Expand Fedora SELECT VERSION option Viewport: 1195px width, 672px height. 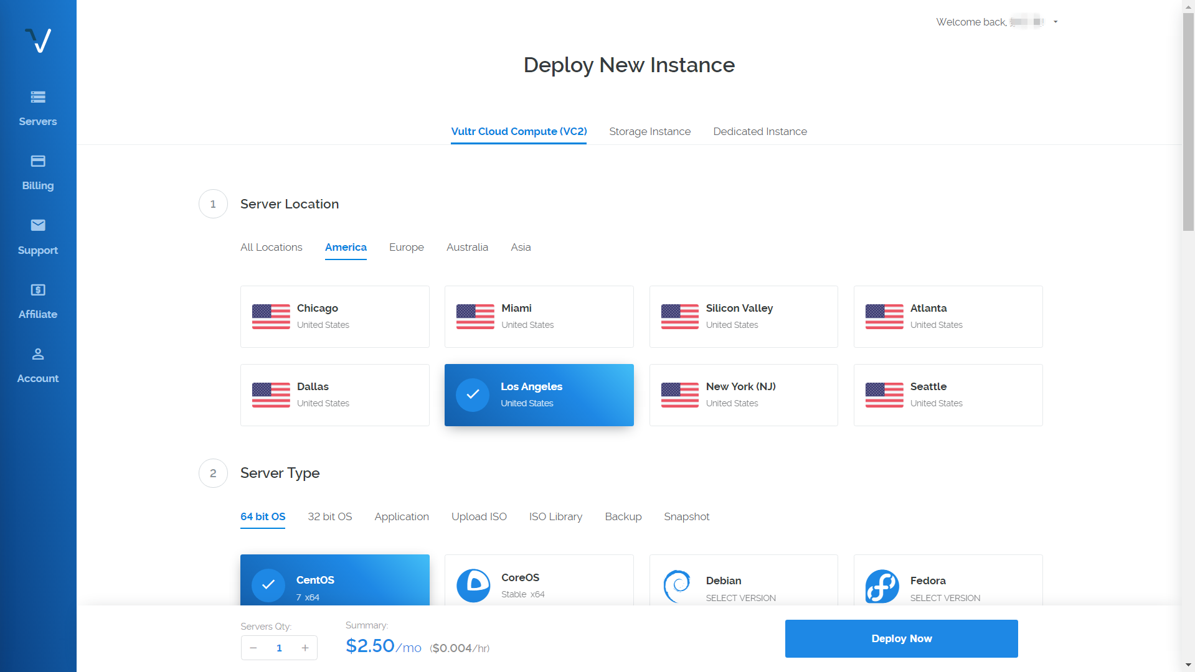(945, 598)
